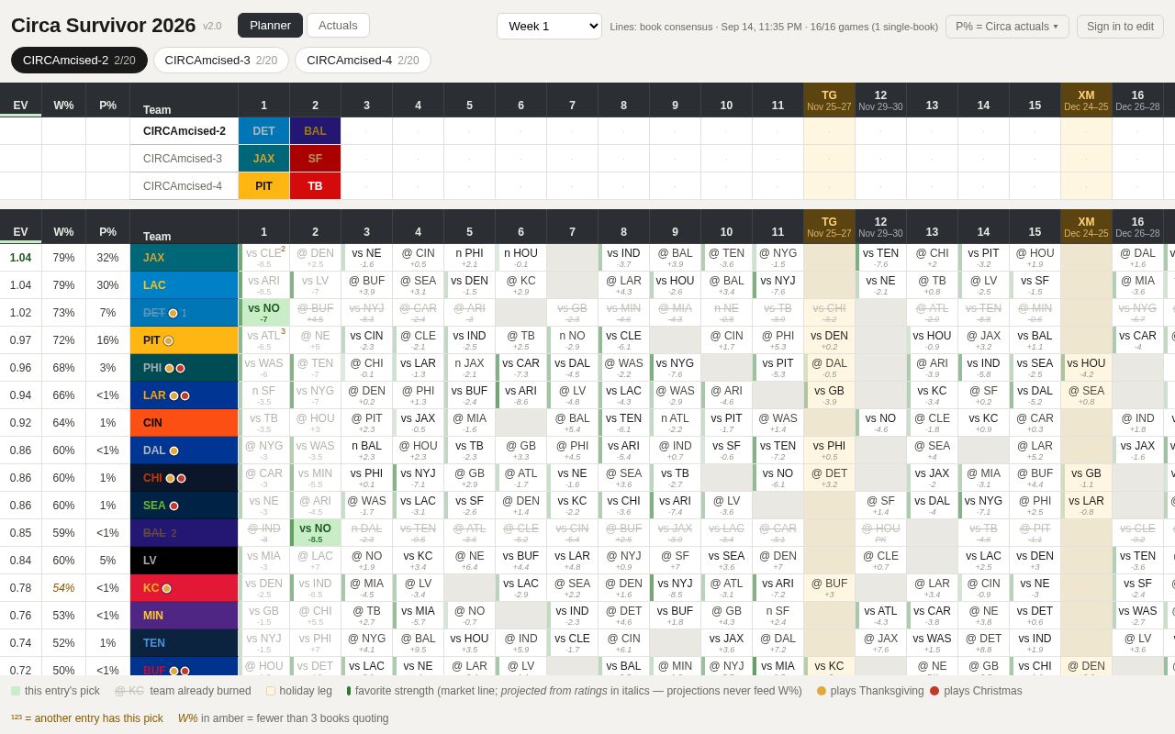Select vs PHI +0.5 cell in DAL row
The width and height of the screenshot is (1175, 734).
829,450
